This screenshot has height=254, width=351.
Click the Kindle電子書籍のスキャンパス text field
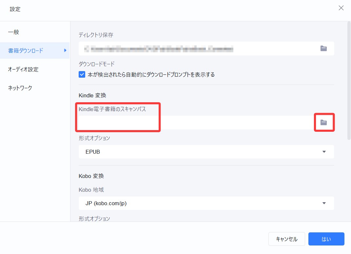point(197,123)
